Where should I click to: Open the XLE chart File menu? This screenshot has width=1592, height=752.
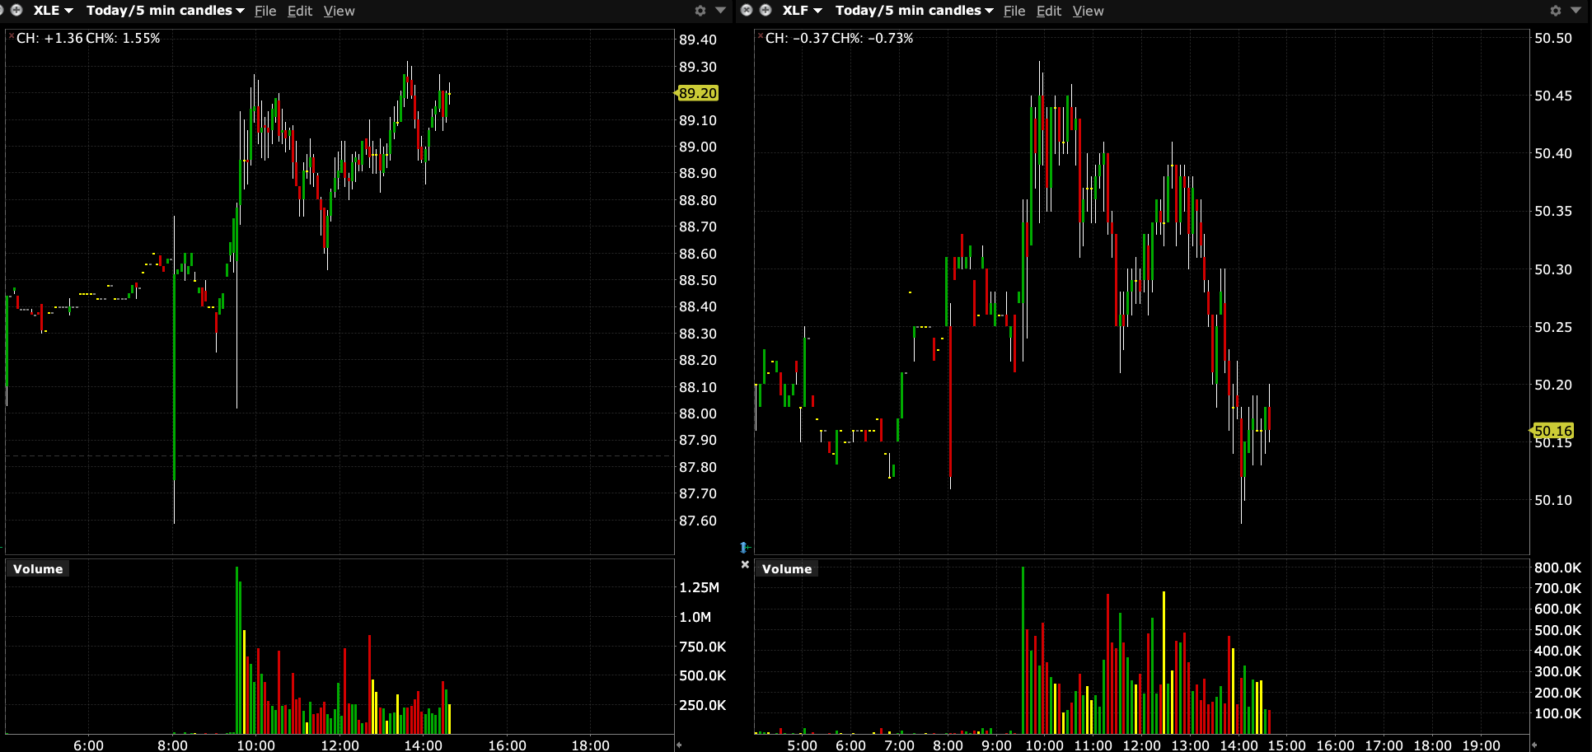click(x=265, y=11)
